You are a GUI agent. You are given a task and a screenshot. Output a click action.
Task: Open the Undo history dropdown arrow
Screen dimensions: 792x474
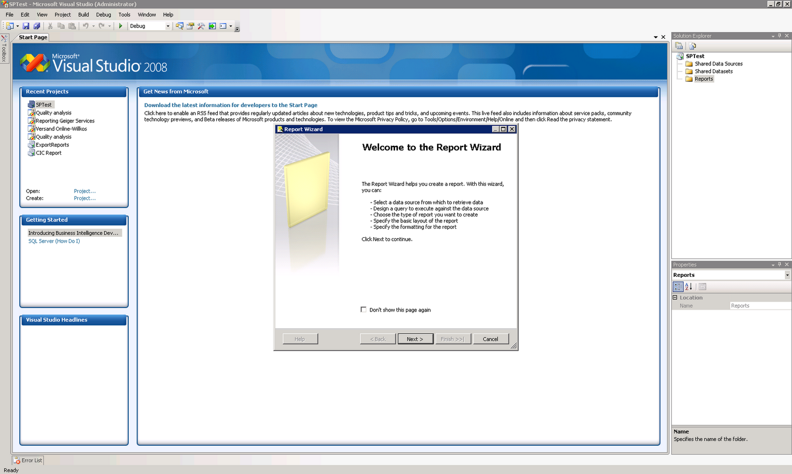pos(94,26)
